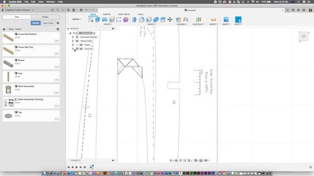Switch to the Solid tab
Viewport: 314px width, 176px height.
[93, 14]
